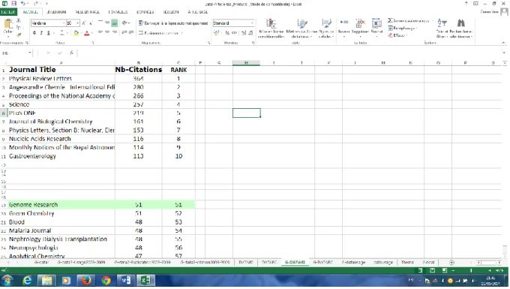510x289 pixels.
Task: Open the Police font dialog launcher
Action: [x=93, y=43]
